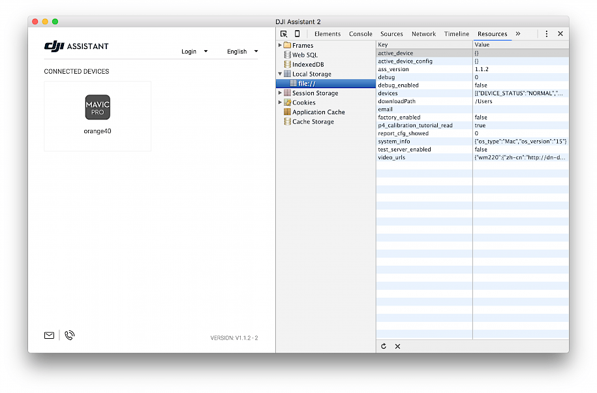Select the ass_version key
The height and width of the screenshot is (393, 597).
(393, 69)
